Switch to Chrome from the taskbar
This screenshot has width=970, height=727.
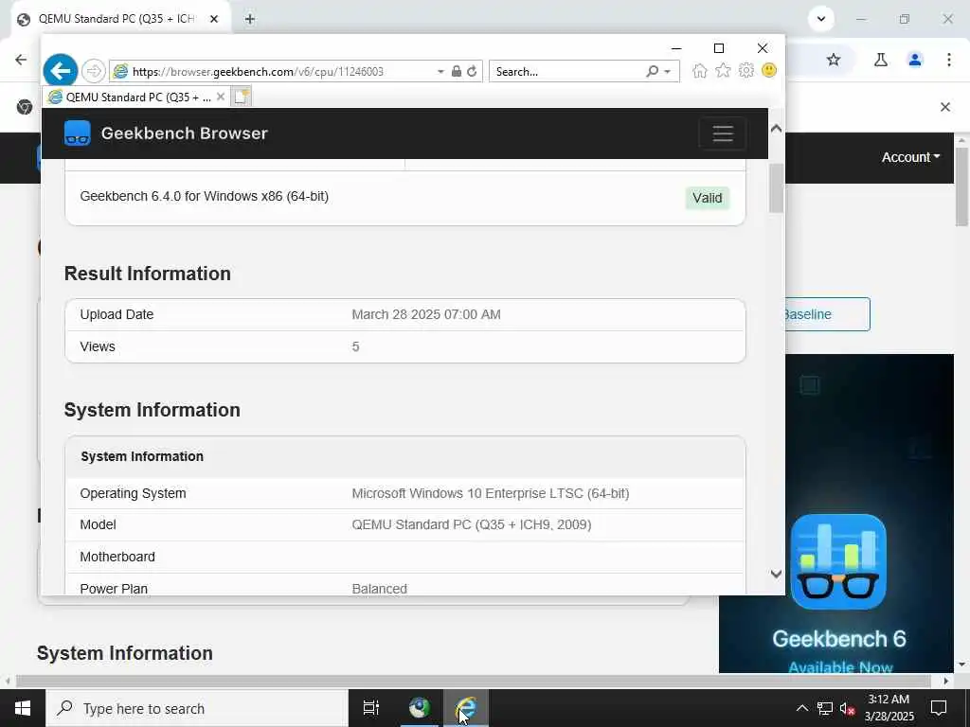tap(420, 708)
